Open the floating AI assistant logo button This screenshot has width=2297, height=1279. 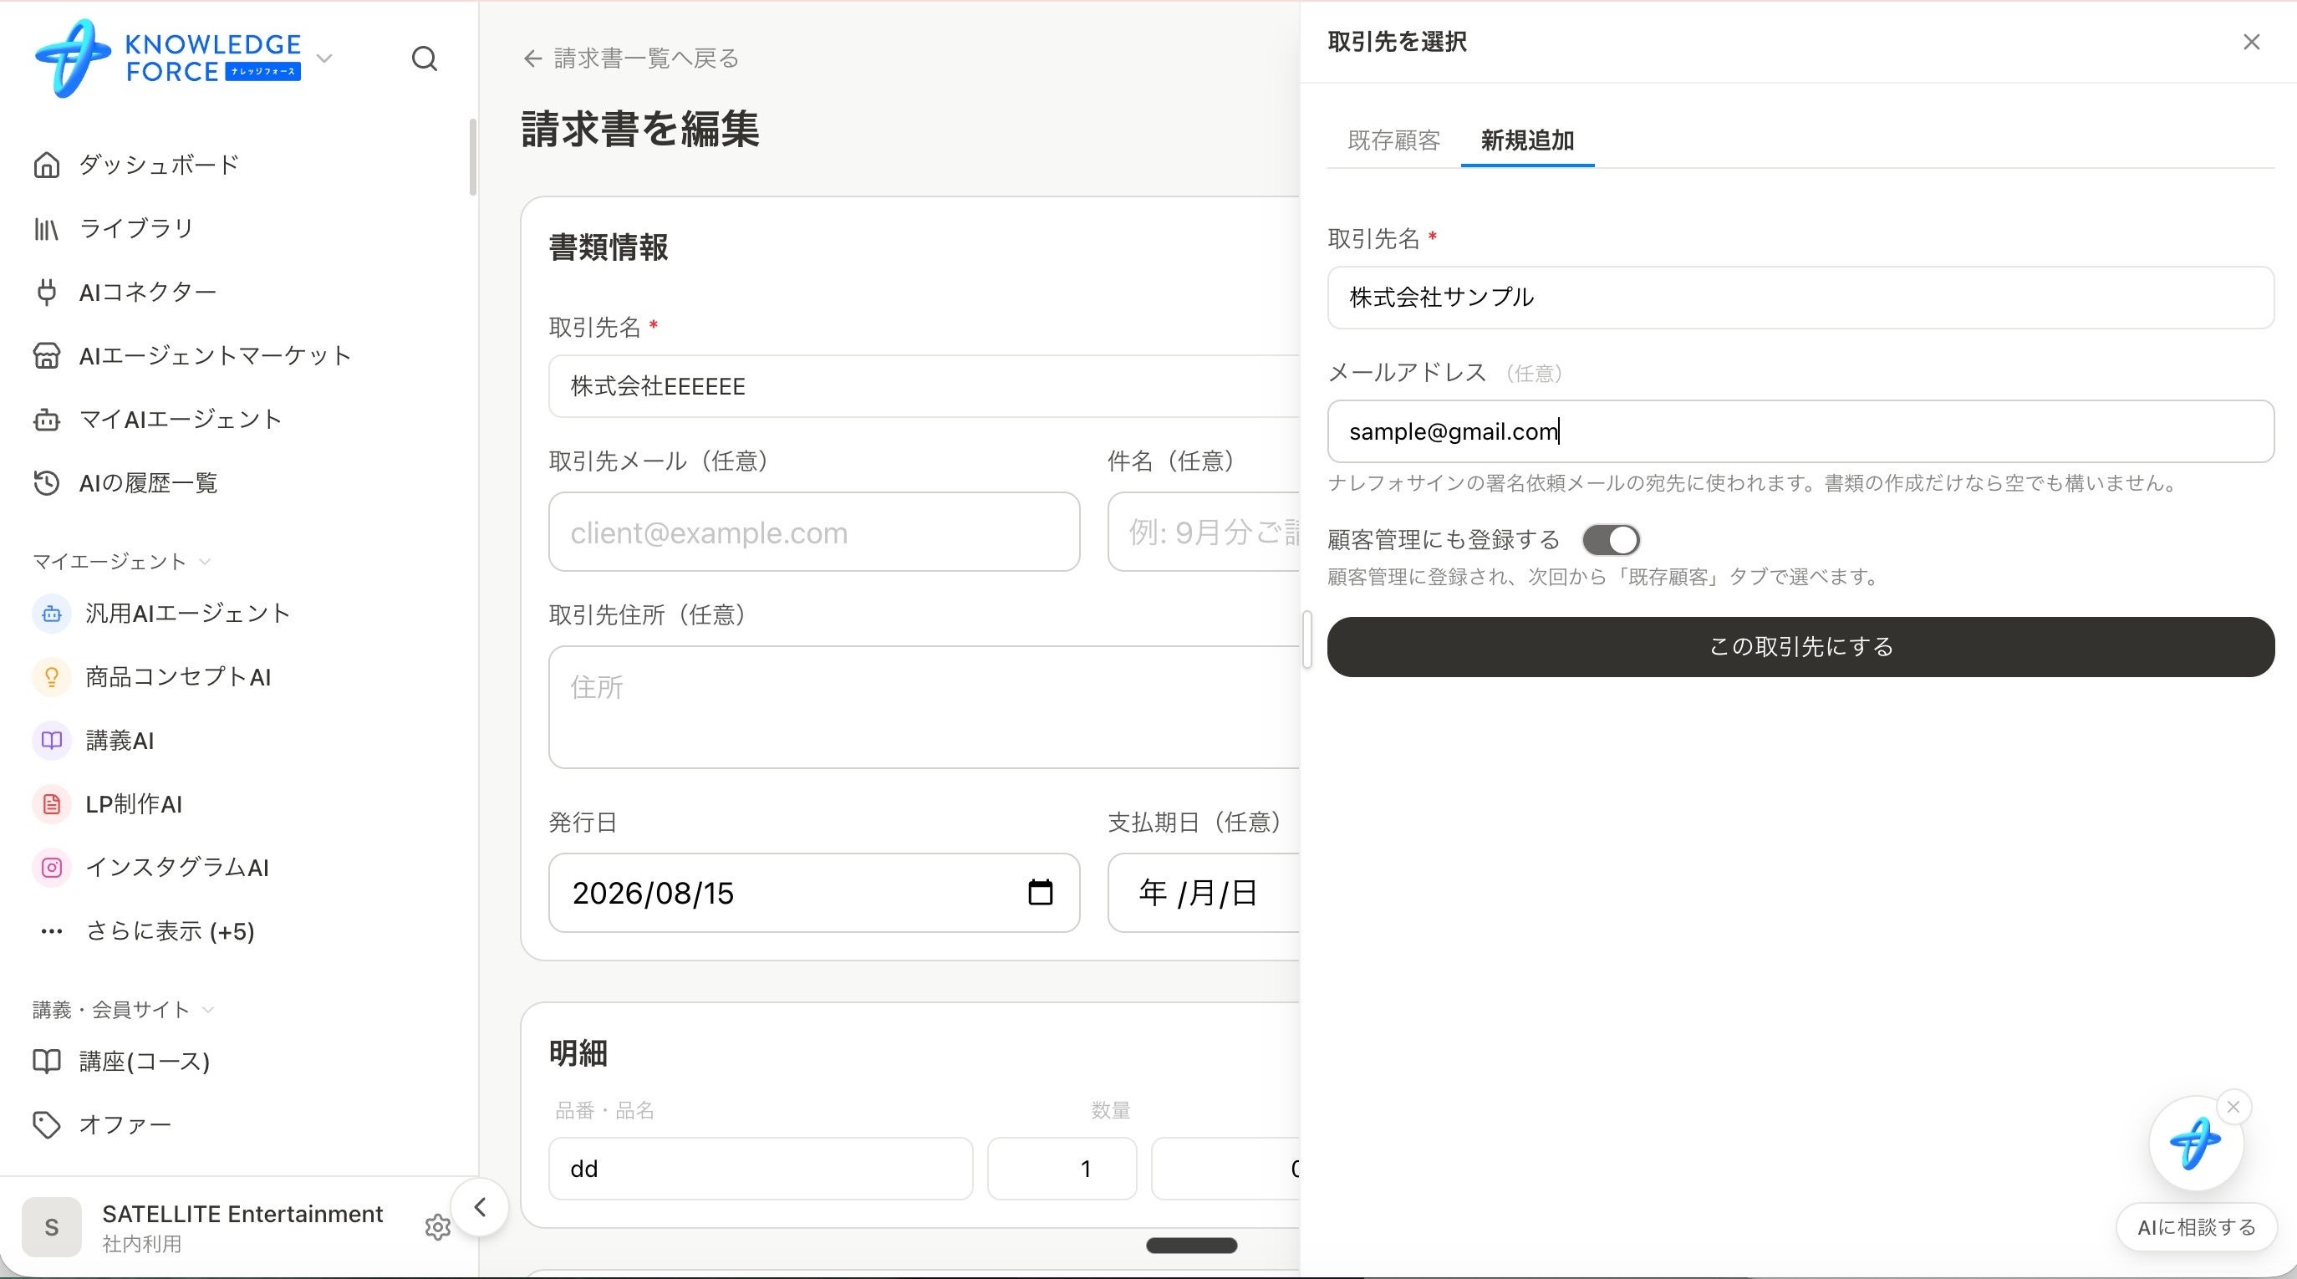point(2195,1143)
